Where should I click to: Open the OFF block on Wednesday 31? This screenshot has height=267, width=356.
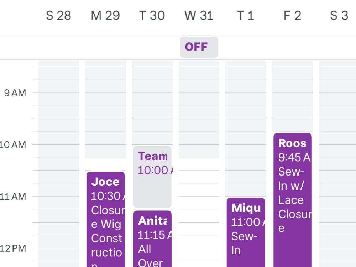point(199,47)
